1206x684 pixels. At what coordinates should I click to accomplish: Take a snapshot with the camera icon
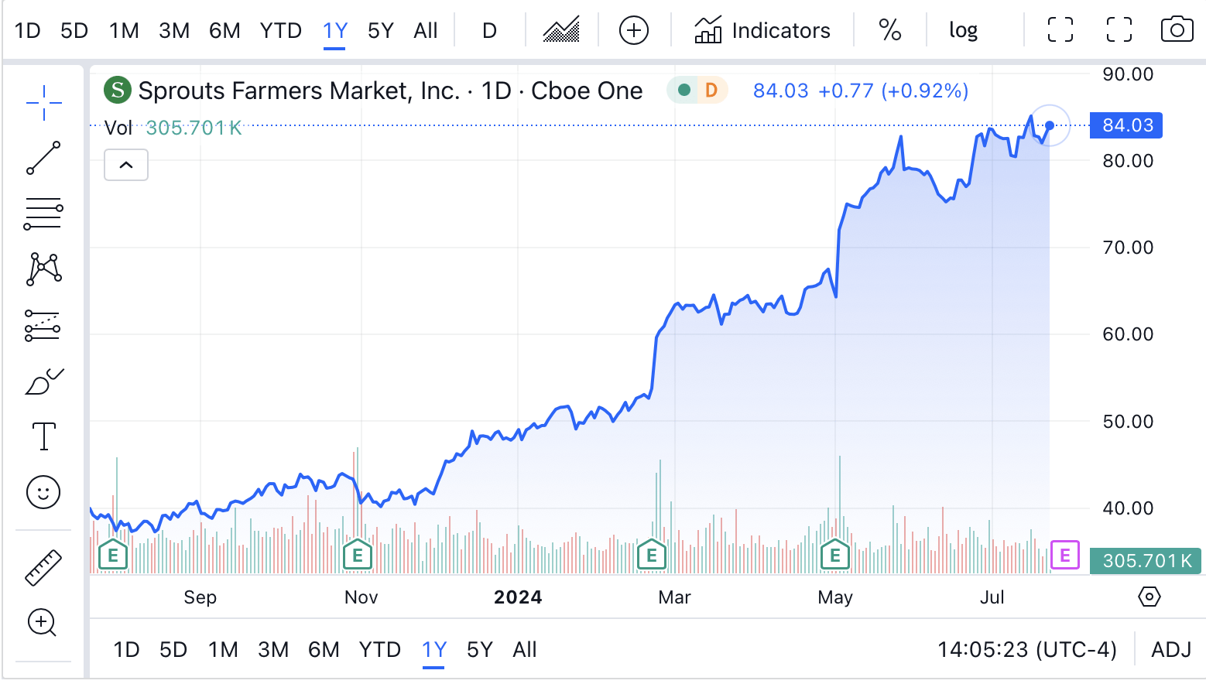click(1177, 29)
